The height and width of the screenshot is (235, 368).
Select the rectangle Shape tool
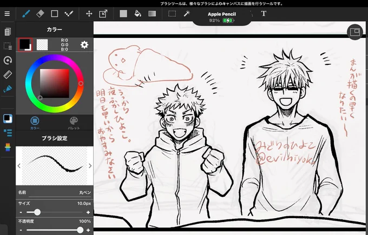55,14
